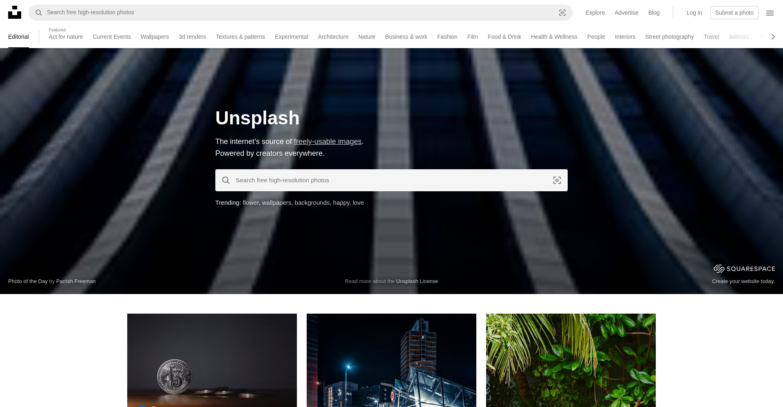
Task: Focus the top search photos field
Action: pyautogui.click(x=301, y=13)
